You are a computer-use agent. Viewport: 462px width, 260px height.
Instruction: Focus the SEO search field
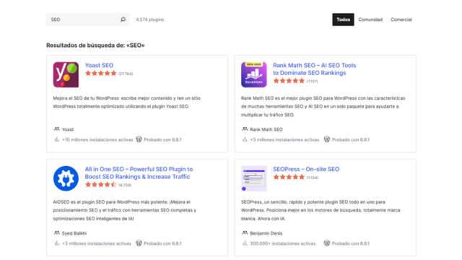(x=87, y=19)
